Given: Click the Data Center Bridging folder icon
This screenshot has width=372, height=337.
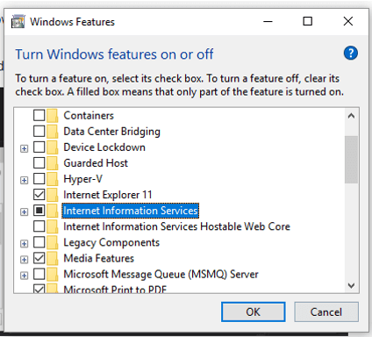Looking at the screenshot, I should click(52, 131).
